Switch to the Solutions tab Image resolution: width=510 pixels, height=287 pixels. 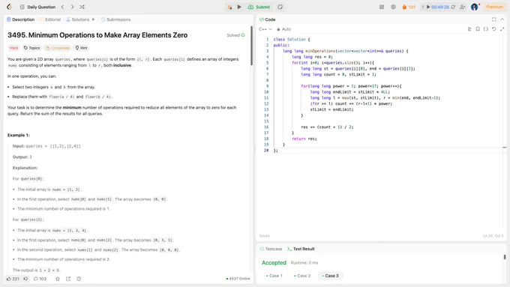pos(78,19)
